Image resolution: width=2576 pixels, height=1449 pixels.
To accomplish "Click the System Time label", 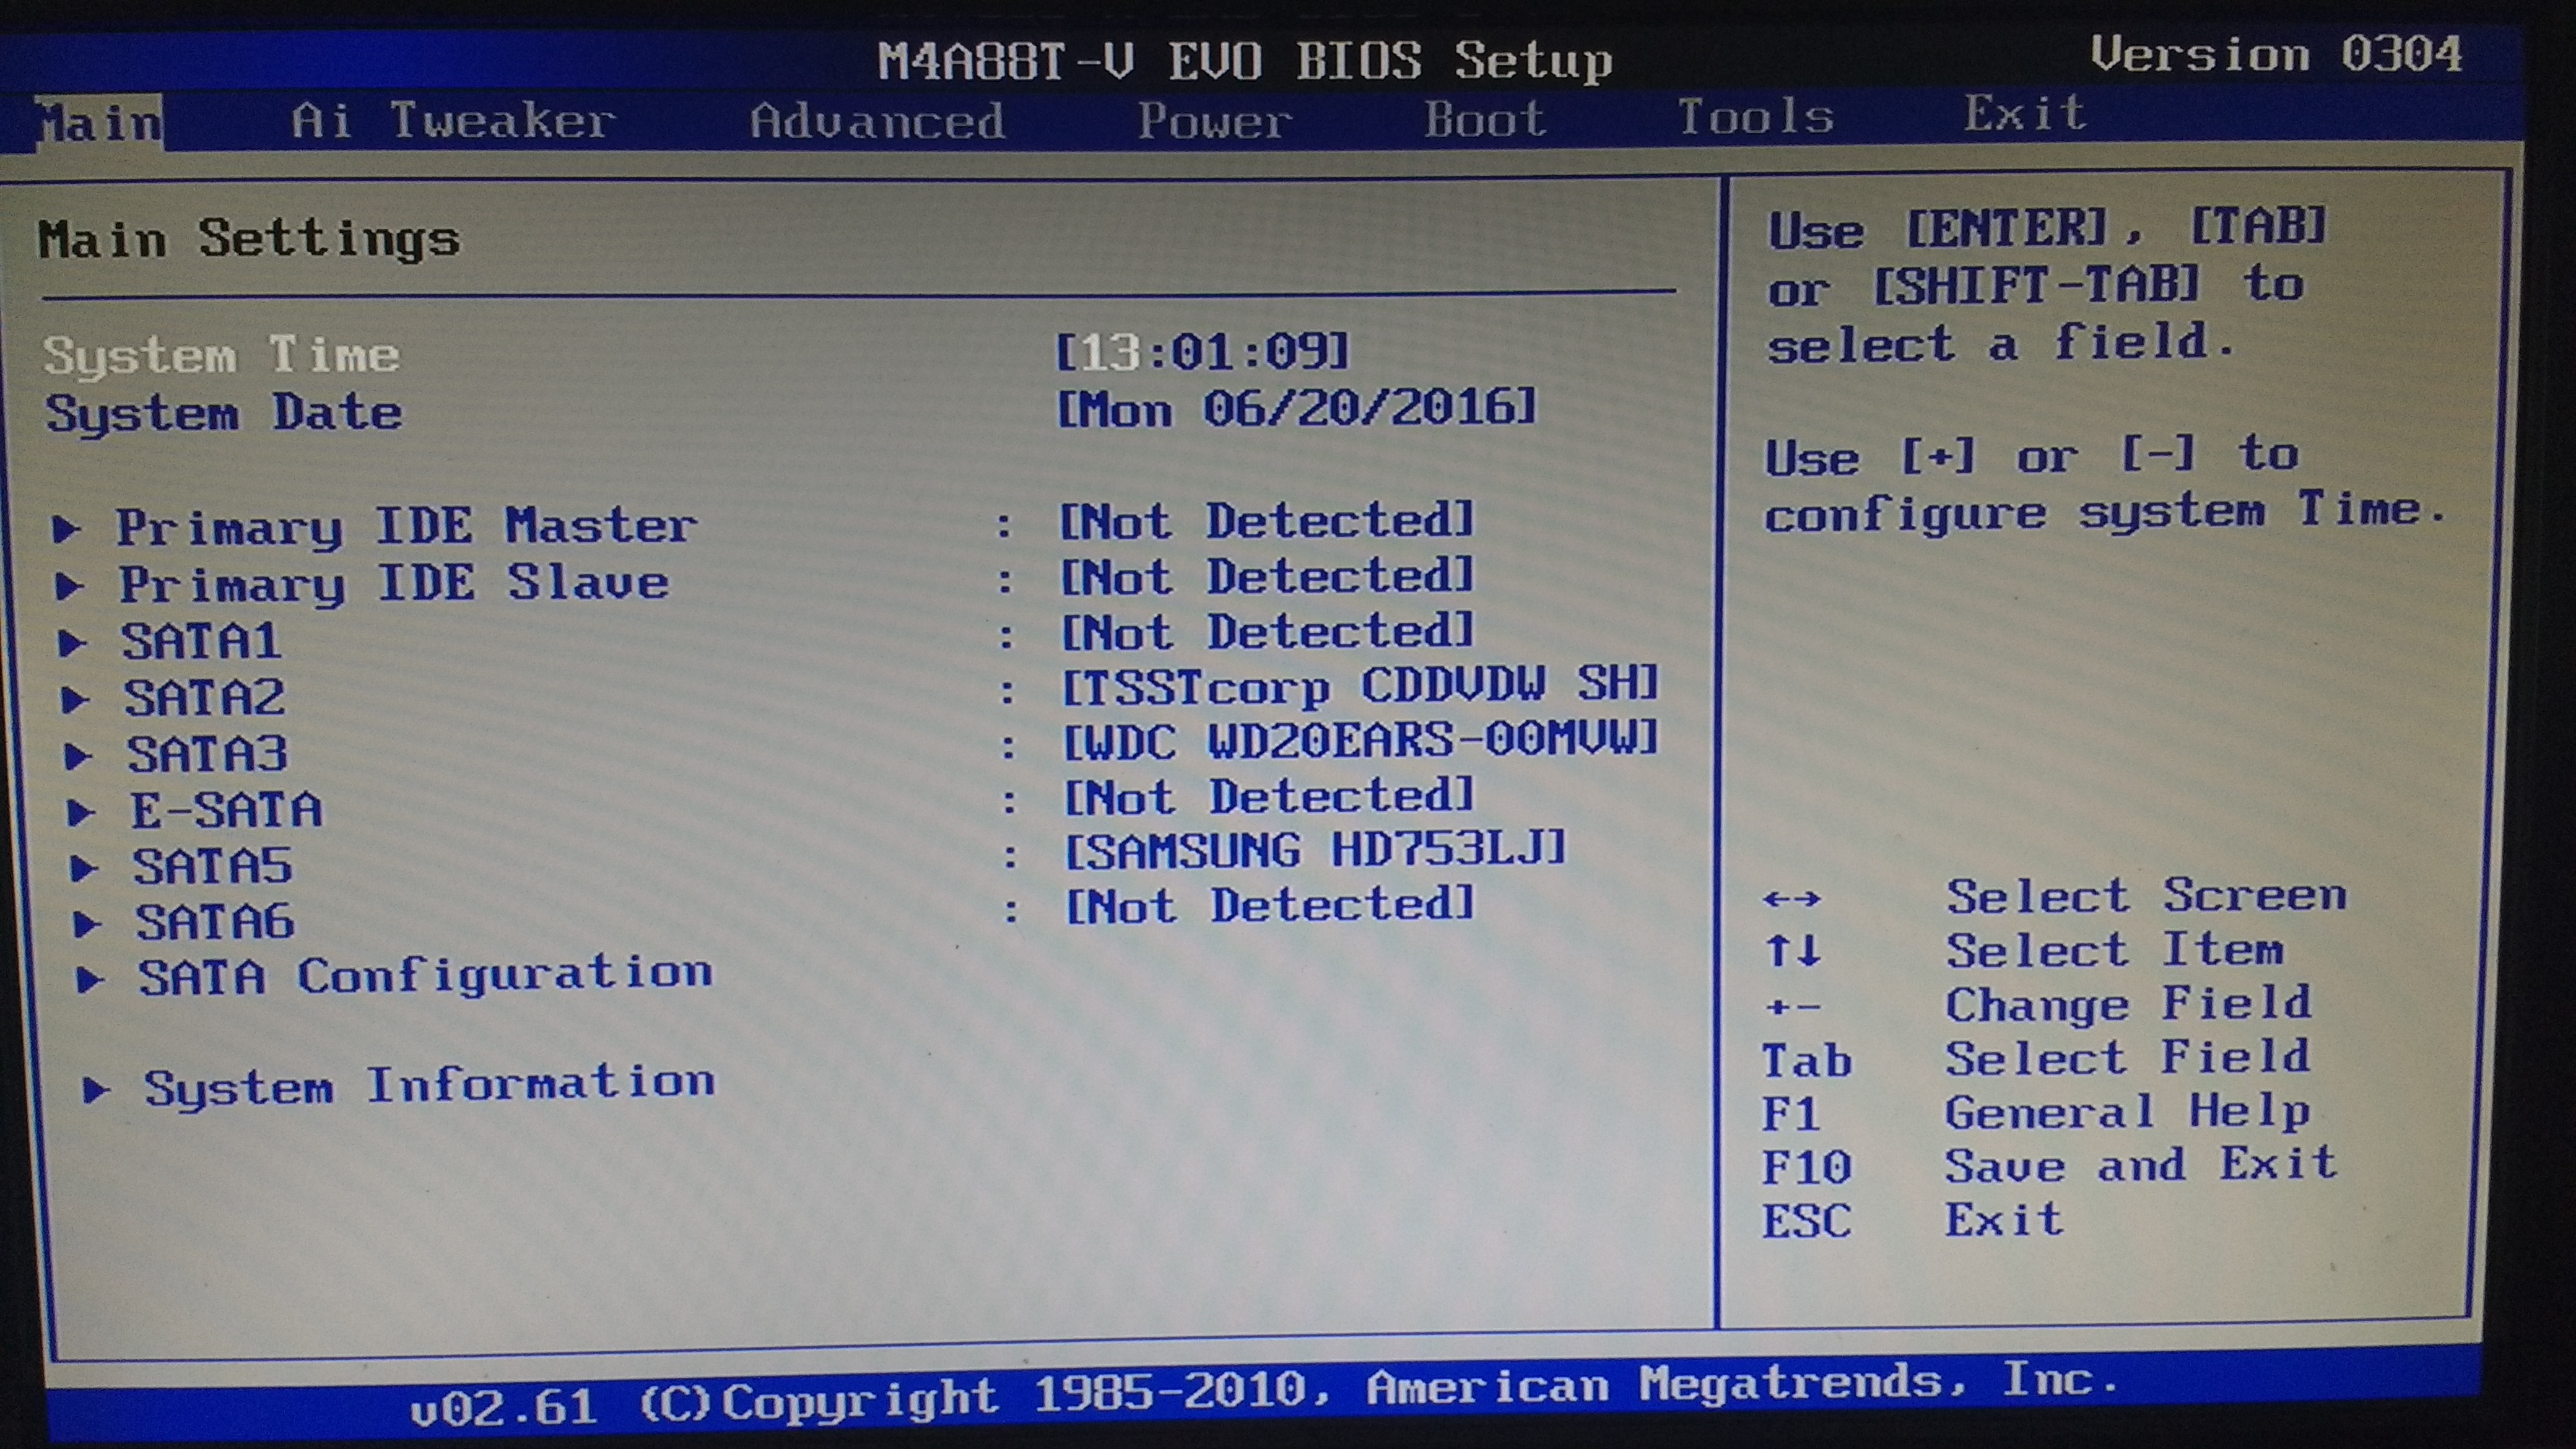I will point(221,355).
